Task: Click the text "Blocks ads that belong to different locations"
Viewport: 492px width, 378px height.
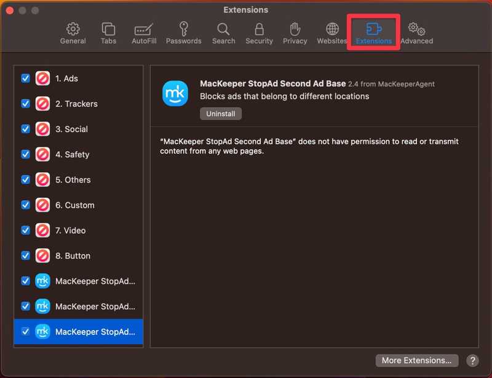Action: click(285, 96)
